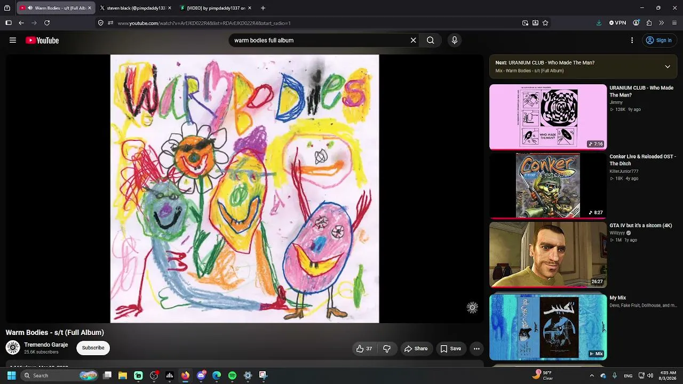Like the Warm Bodies video
The width and height of the screenshot is (683, 384).
tap(364, 349)
